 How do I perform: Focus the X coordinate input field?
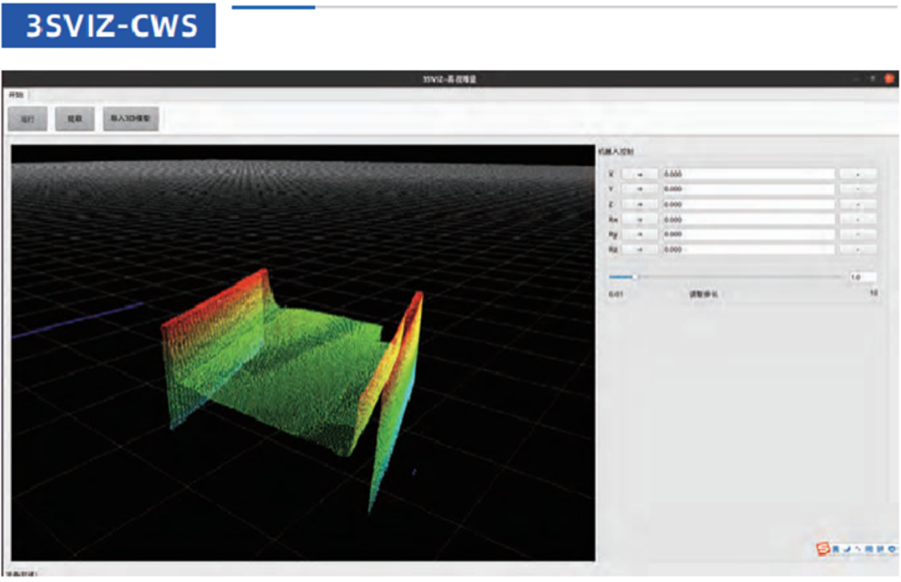point(749,174)
